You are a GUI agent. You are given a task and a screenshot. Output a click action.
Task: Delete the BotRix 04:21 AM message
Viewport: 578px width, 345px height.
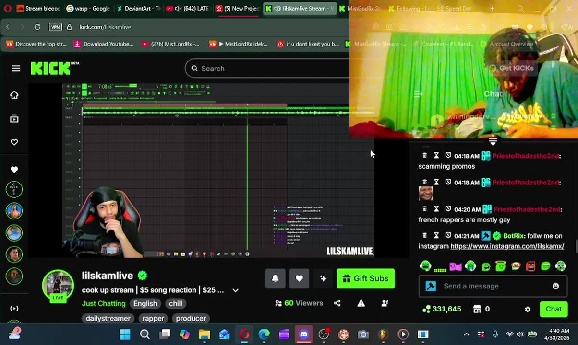424,235
